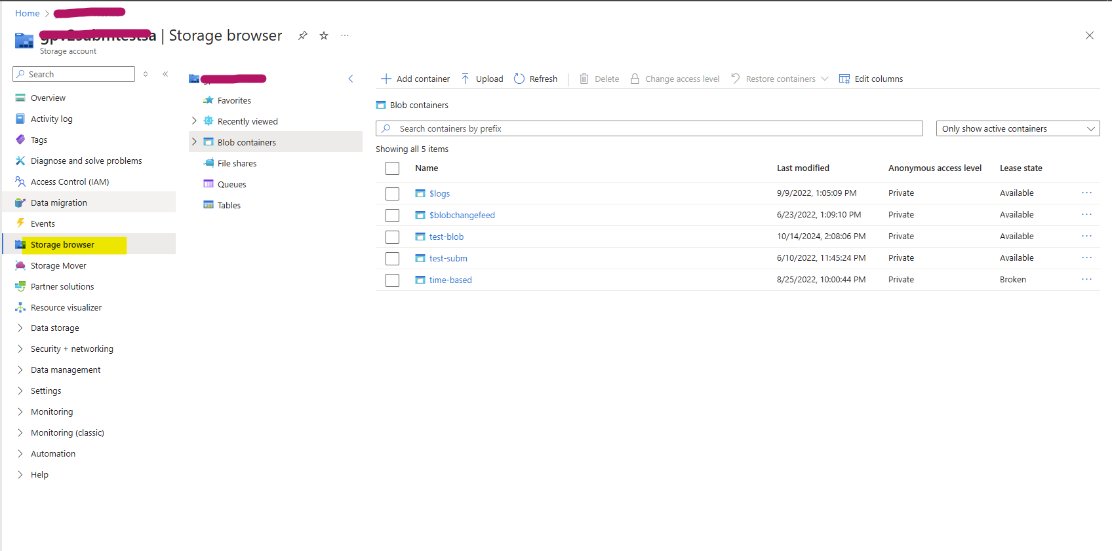Image resolution: width=1112 pixels, height=551 pixels.
Task: Click the Partner solutions icon
Action: (20, 286)
